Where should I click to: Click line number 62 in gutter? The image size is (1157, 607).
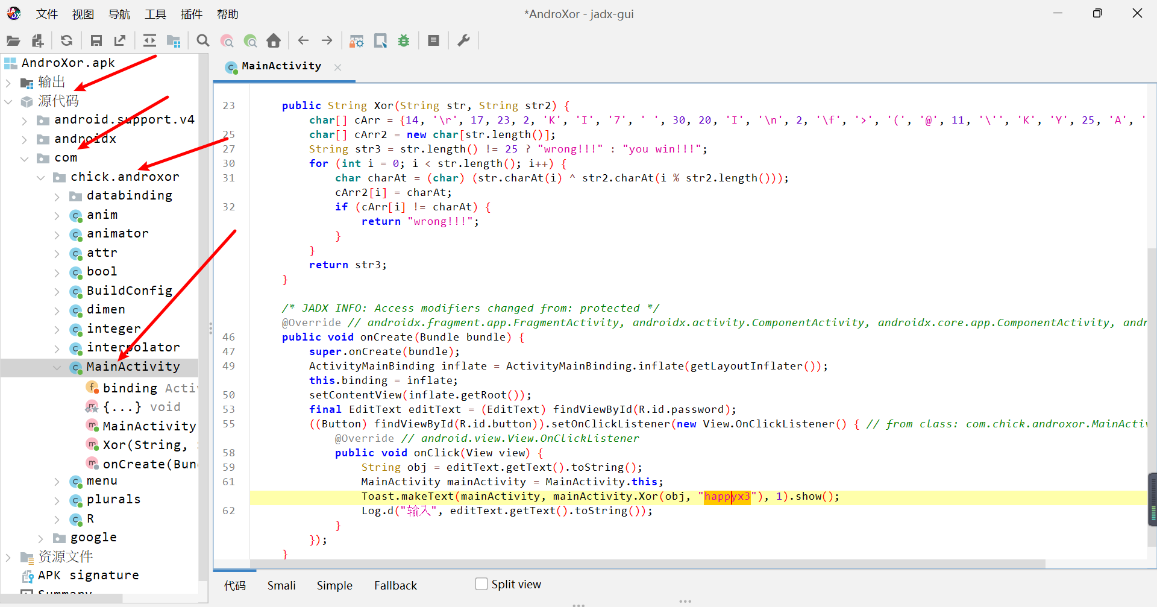229,511
